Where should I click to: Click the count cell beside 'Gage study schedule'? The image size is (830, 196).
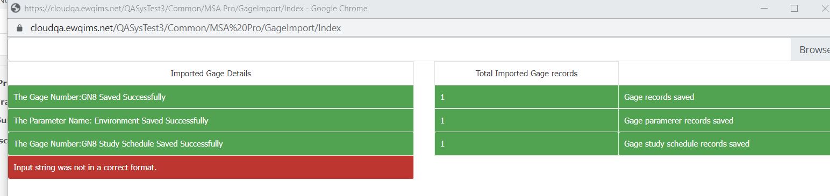526,144
